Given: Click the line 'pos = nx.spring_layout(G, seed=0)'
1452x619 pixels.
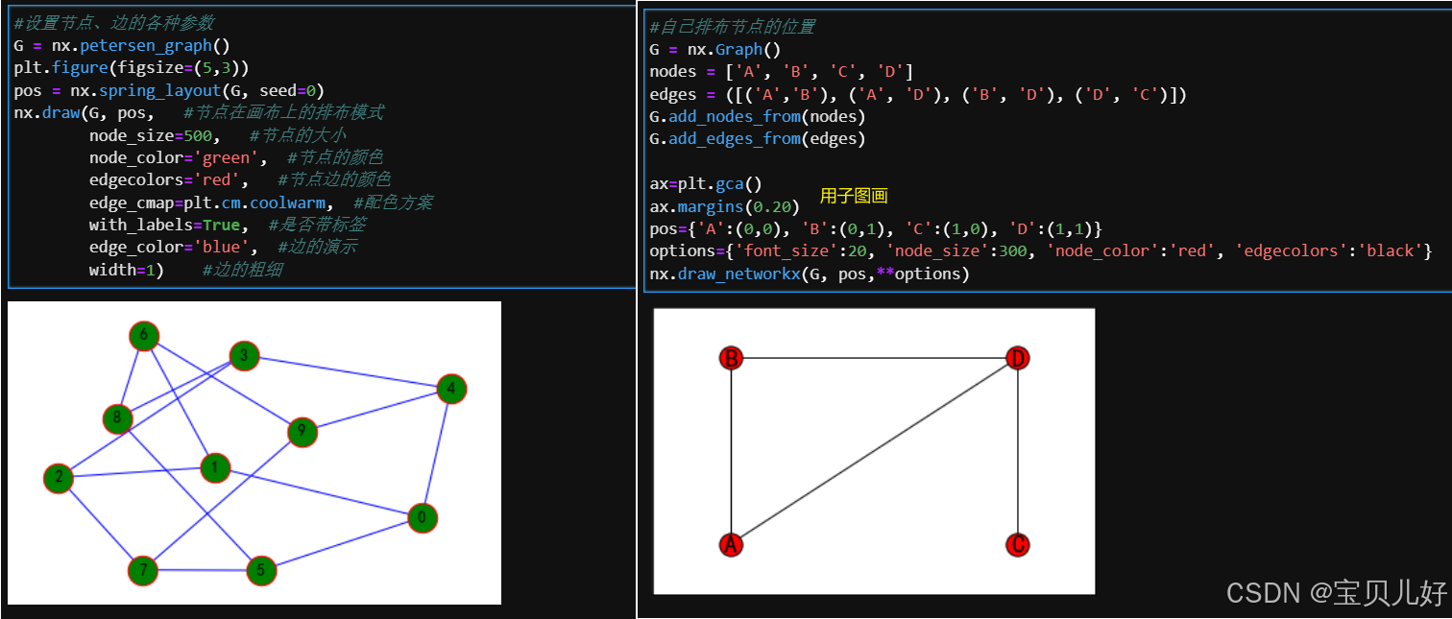Looking at the screenshot, I should coord(169,90).
